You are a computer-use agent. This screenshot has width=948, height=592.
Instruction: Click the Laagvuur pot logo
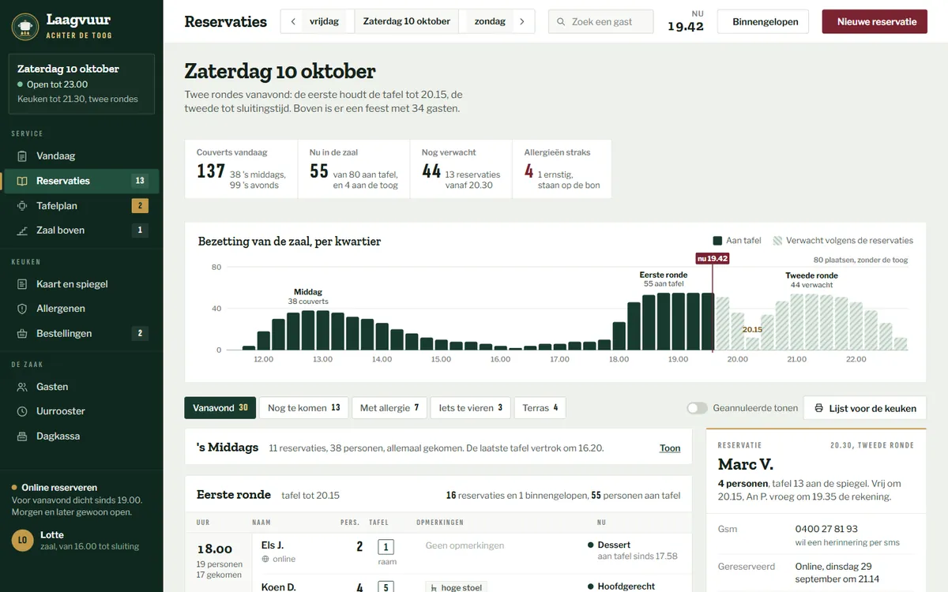pyautogui.click(x=25, y=26)
